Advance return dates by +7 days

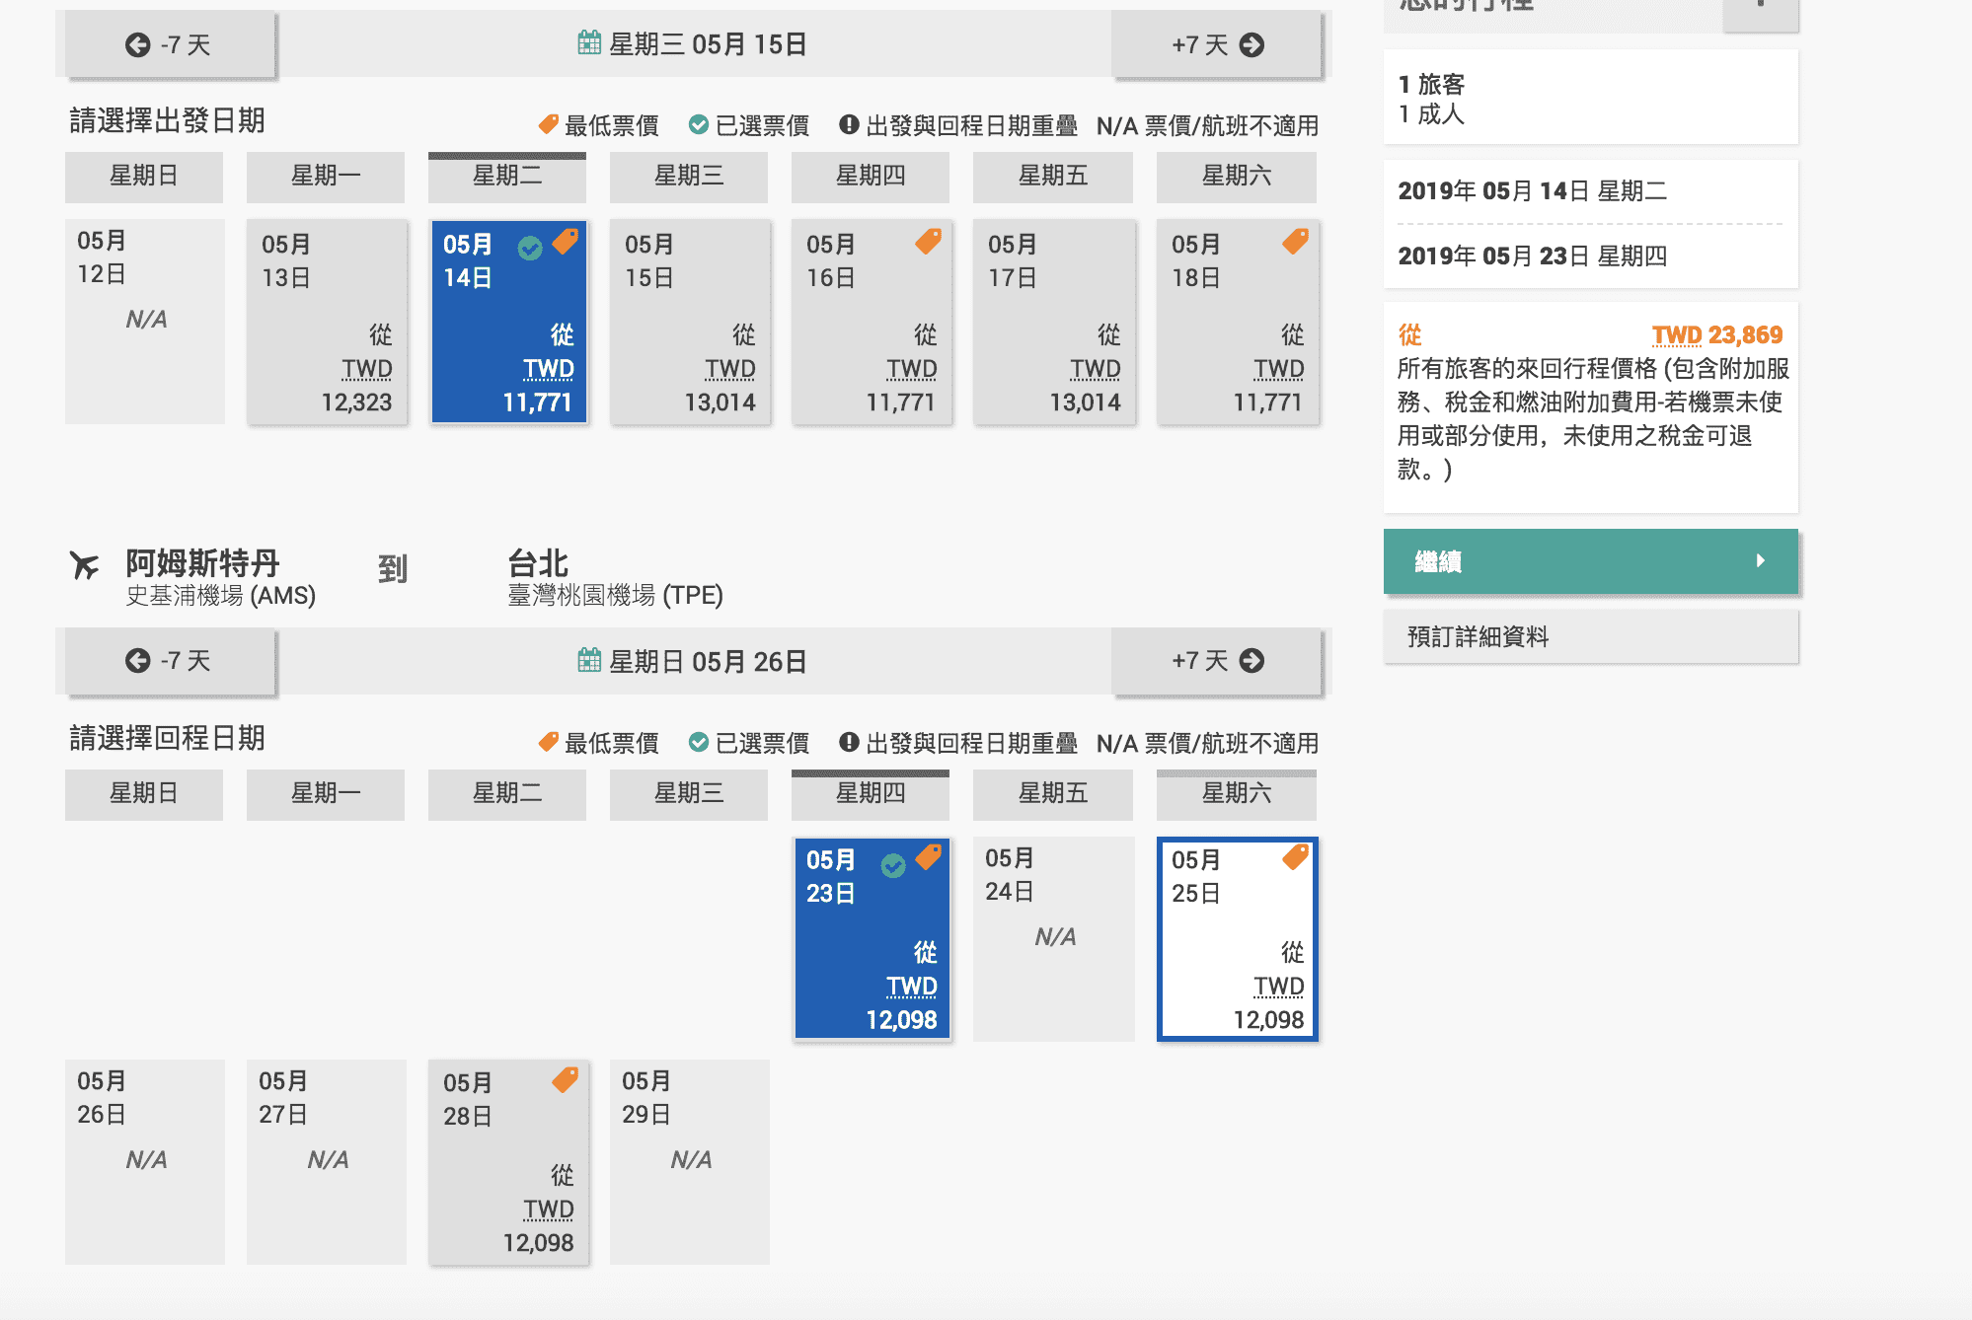click(1216, 661)
